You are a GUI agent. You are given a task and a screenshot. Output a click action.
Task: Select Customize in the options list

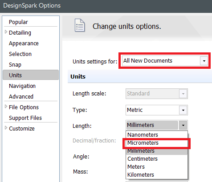22,129
